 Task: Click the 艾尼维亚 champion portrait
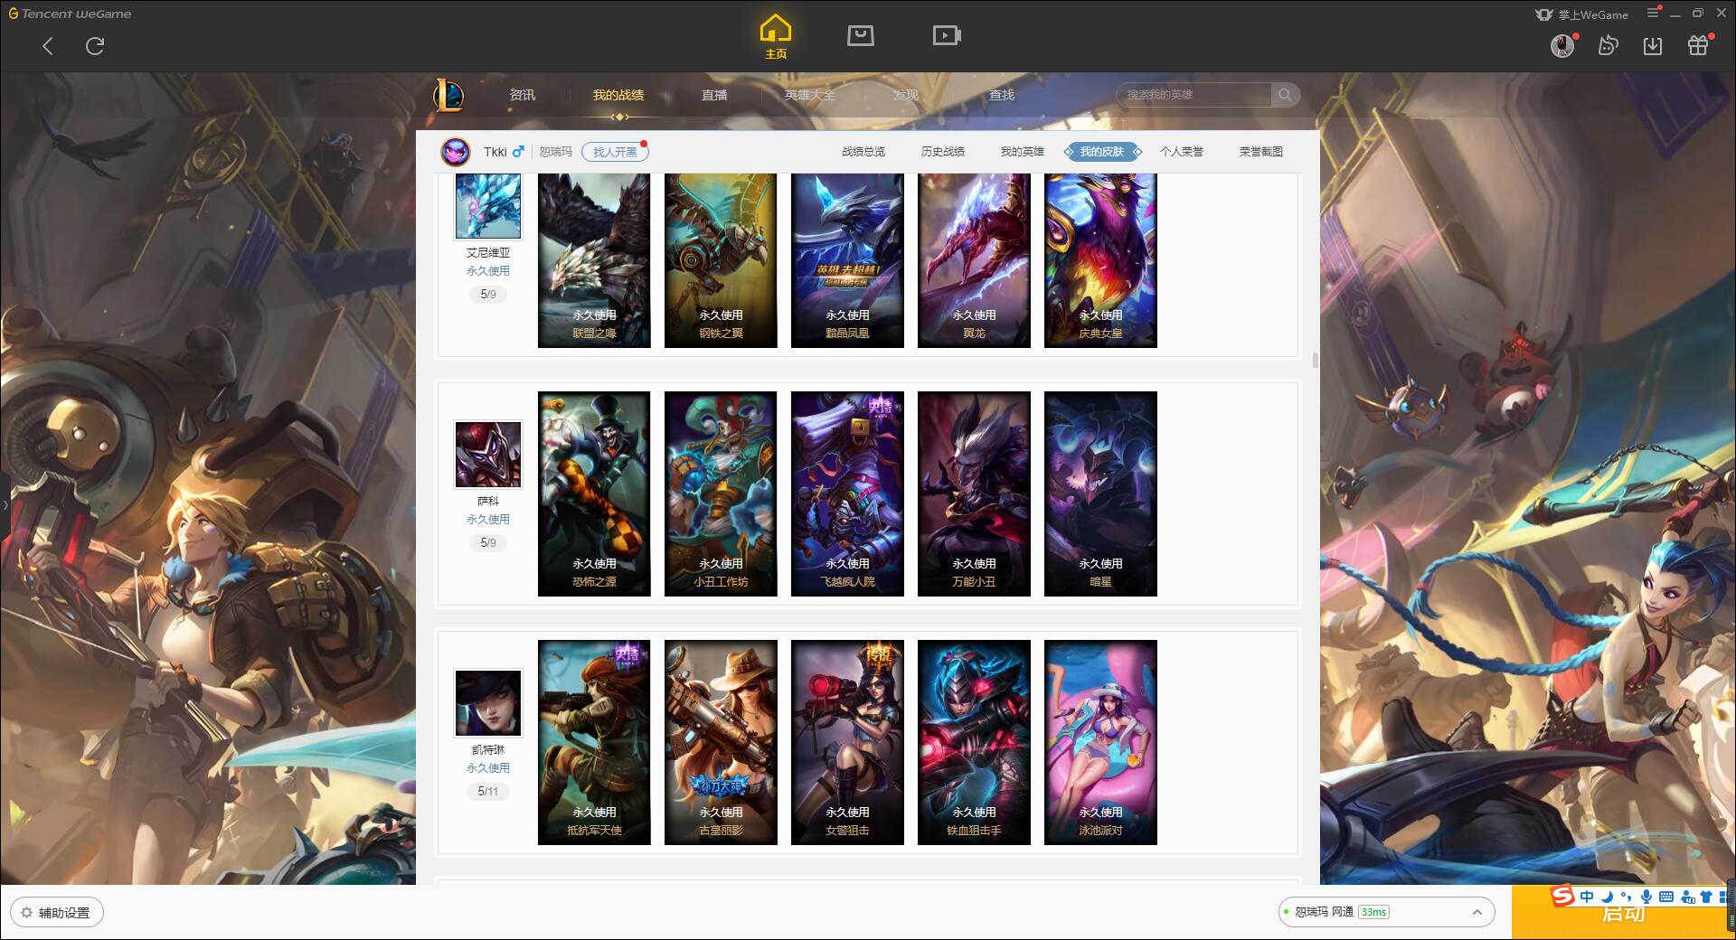488,206
